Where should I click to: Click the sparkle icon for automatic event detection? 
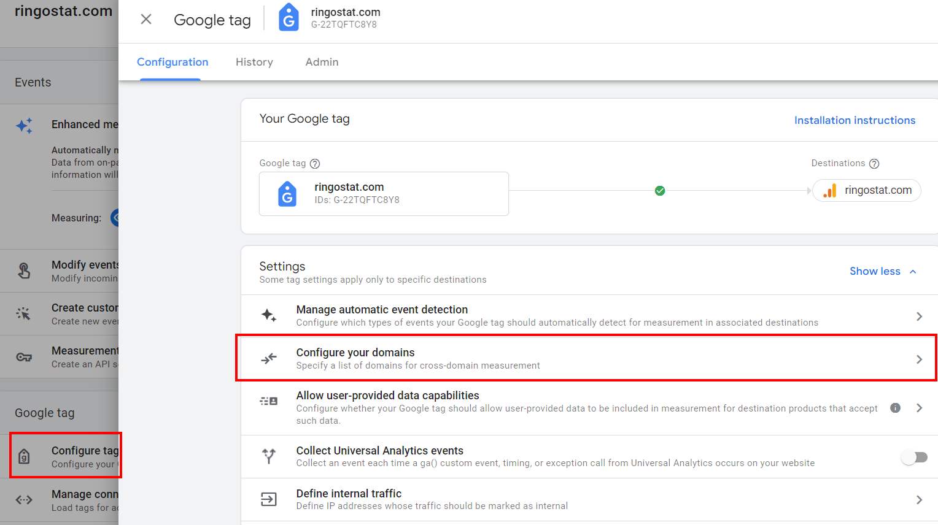269,315
